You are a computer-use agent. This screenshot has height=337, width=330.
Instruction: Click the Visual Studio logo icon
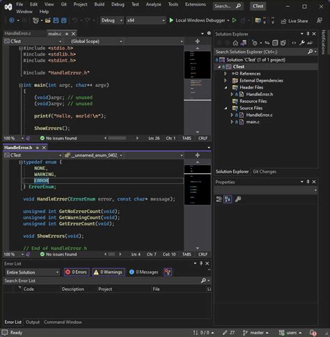click(x=8, y=7)
